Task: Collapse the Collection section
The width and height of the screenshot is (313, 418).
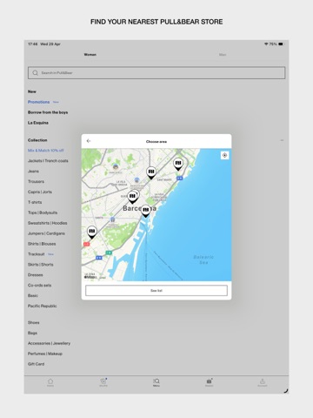Action: pos(282,140)
